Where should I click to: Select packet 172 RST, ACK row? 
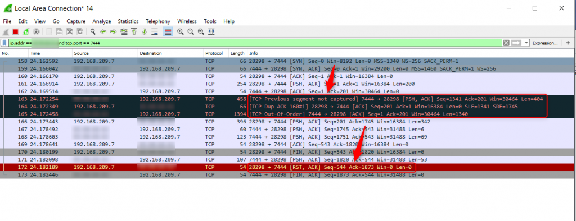tap(288, 167)
